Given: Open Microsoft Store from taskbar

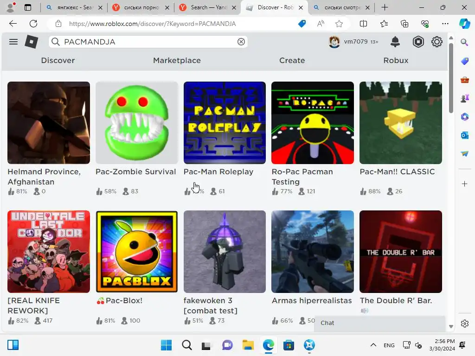Looking at the screenshot, I should pos(289,345).
